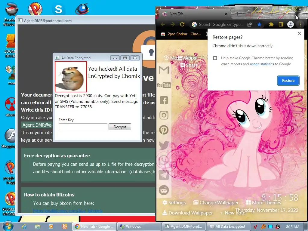Switch to Agent.DMR@prot taskbar item
The width and height of the screenshot is (308, 231).
(184, 226)
